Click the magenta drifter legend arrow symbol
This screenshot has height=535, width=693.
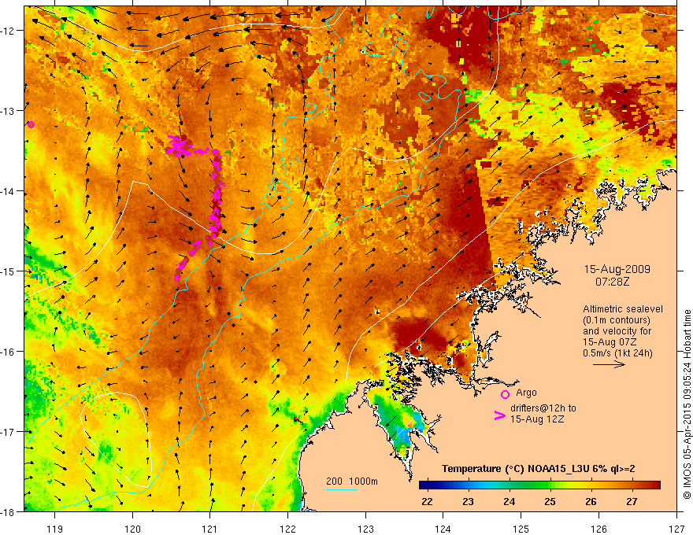tap(499, 415)
